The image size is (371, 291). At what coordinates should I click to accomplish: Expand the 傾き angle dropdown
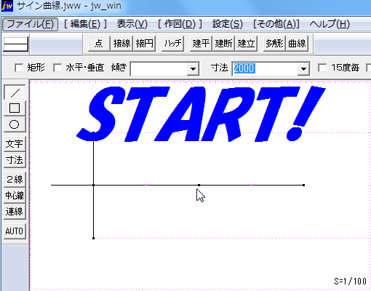click(x=194, y=69)
